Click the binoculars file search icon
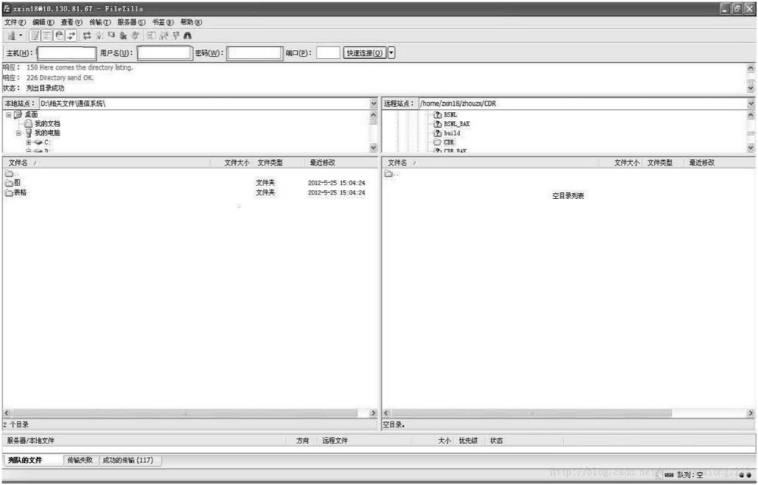This screenshot has height=485, width=758. [187, 36]
